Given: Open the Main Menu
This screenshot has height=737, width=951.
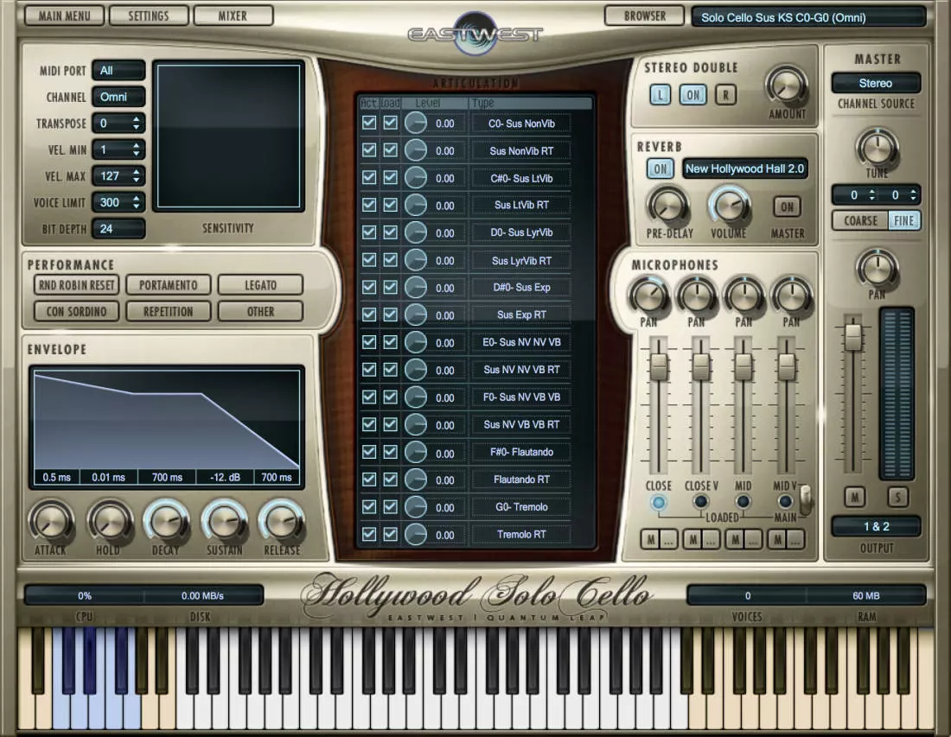Looking at the screenshot, I should click(x=64, y=16).
